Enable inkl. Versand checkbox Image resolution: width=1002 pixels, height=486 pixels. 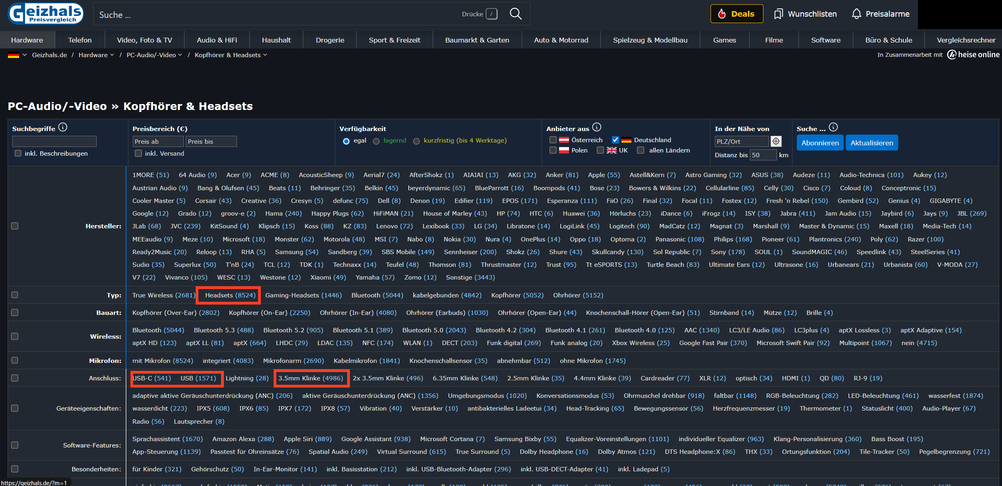point(138,153)
